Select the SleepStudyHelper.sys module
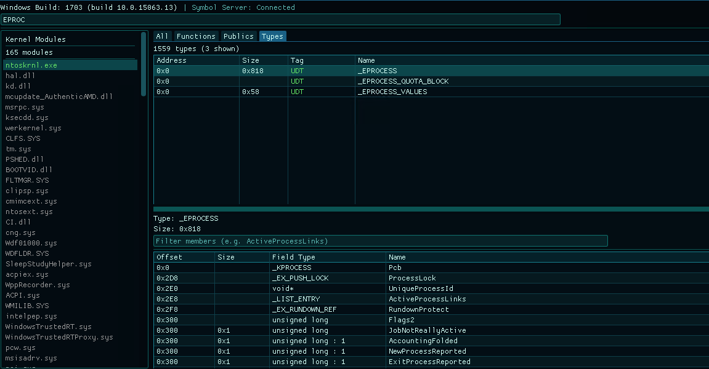Image resolution: width=709 pixels, height=369 pixels. coord(70,264)
